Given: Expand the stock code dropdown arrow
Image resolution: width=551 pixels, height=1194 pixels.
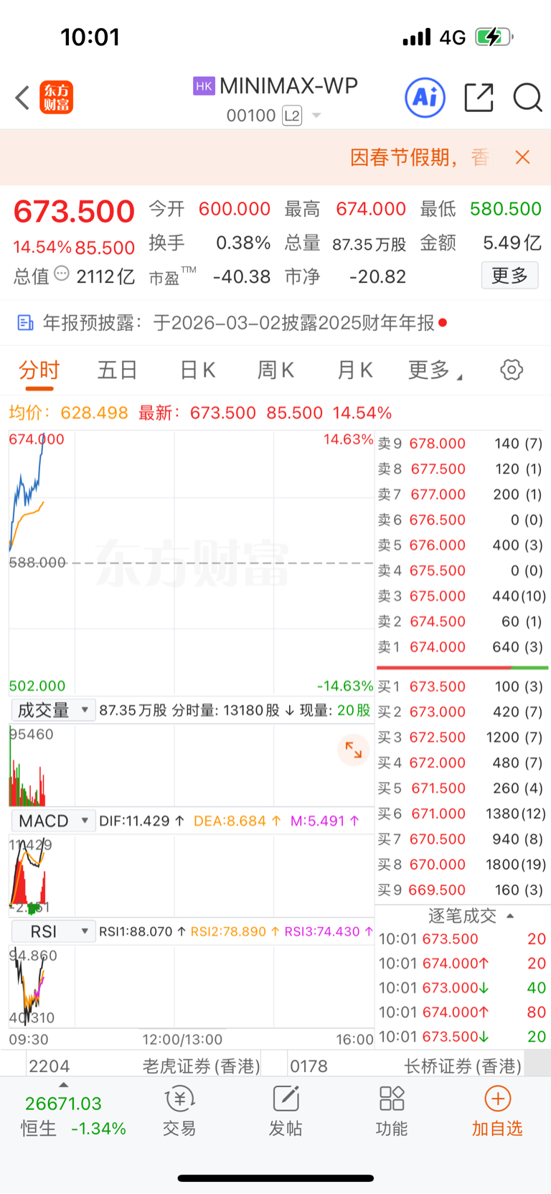Looking at the screenshot, I should point(316,116).
